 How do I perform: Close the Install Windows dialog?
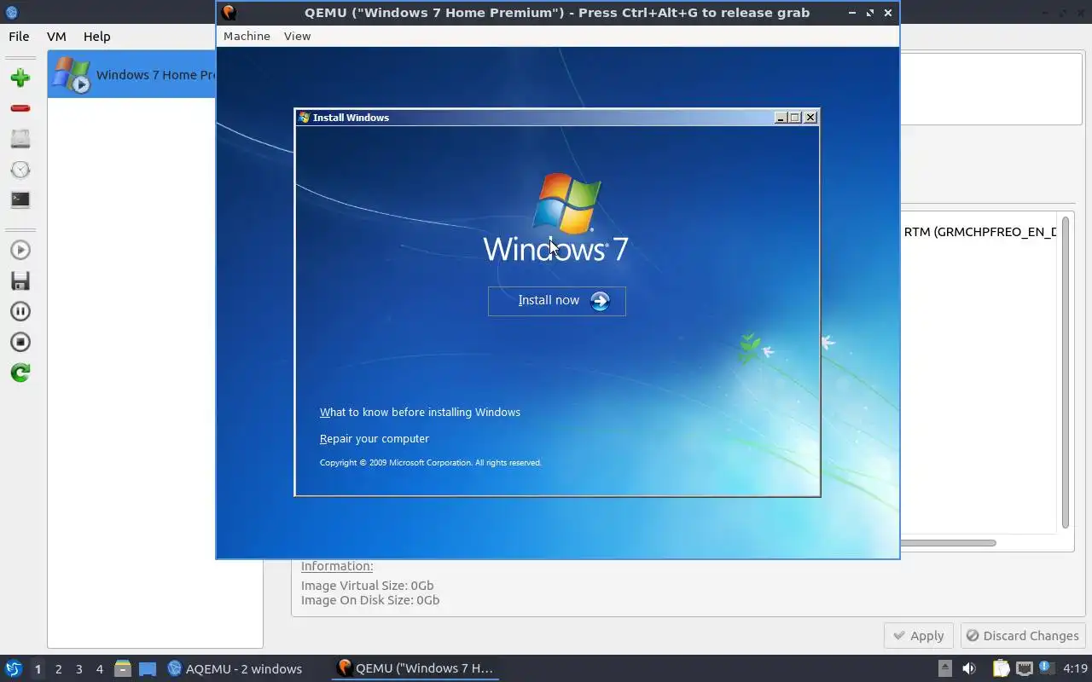(810, 118)
